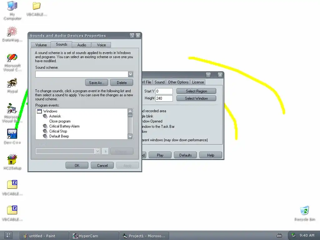Click Select Region in HyperCam
This screenshot has width=320, height=240.
[x=196, y=91]
